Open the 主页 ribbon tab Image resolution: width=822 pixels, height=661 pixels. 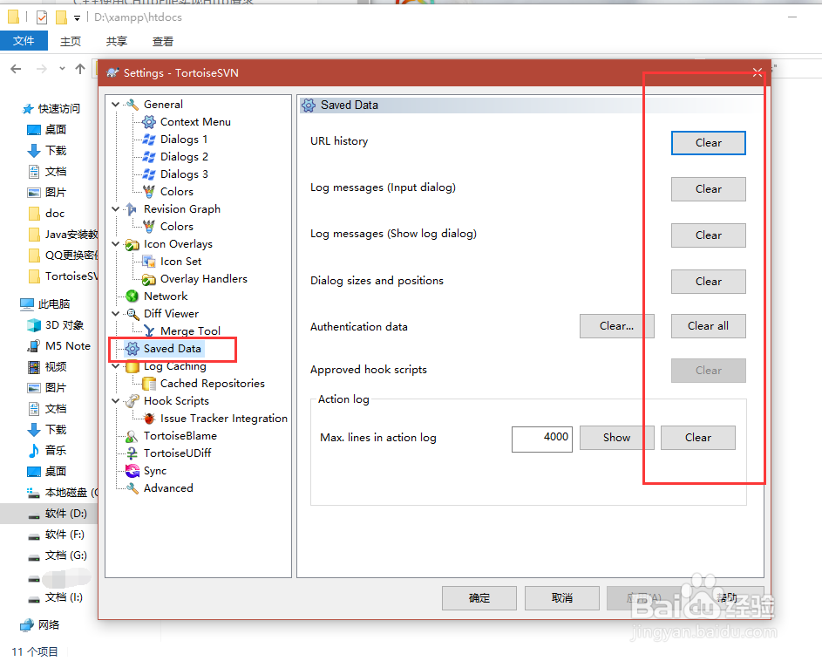[x=71, y=42]
